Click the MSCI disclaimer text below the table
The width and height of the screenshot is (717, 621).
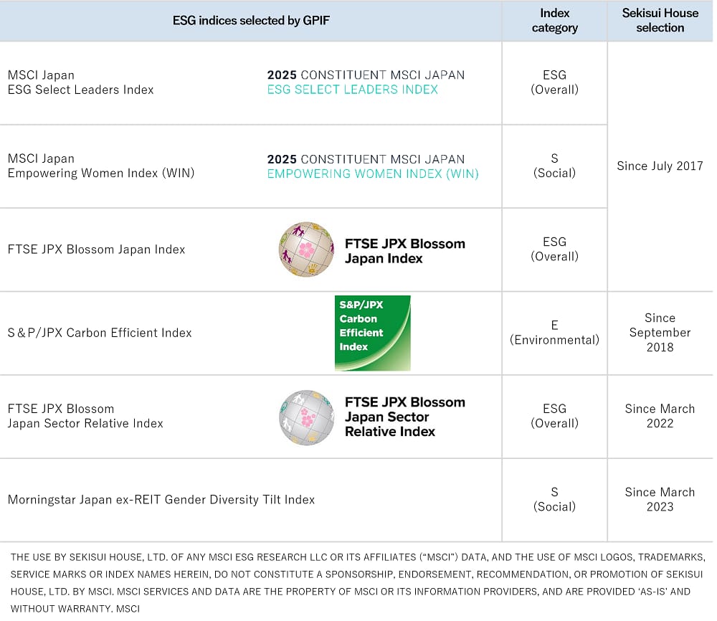356,582
